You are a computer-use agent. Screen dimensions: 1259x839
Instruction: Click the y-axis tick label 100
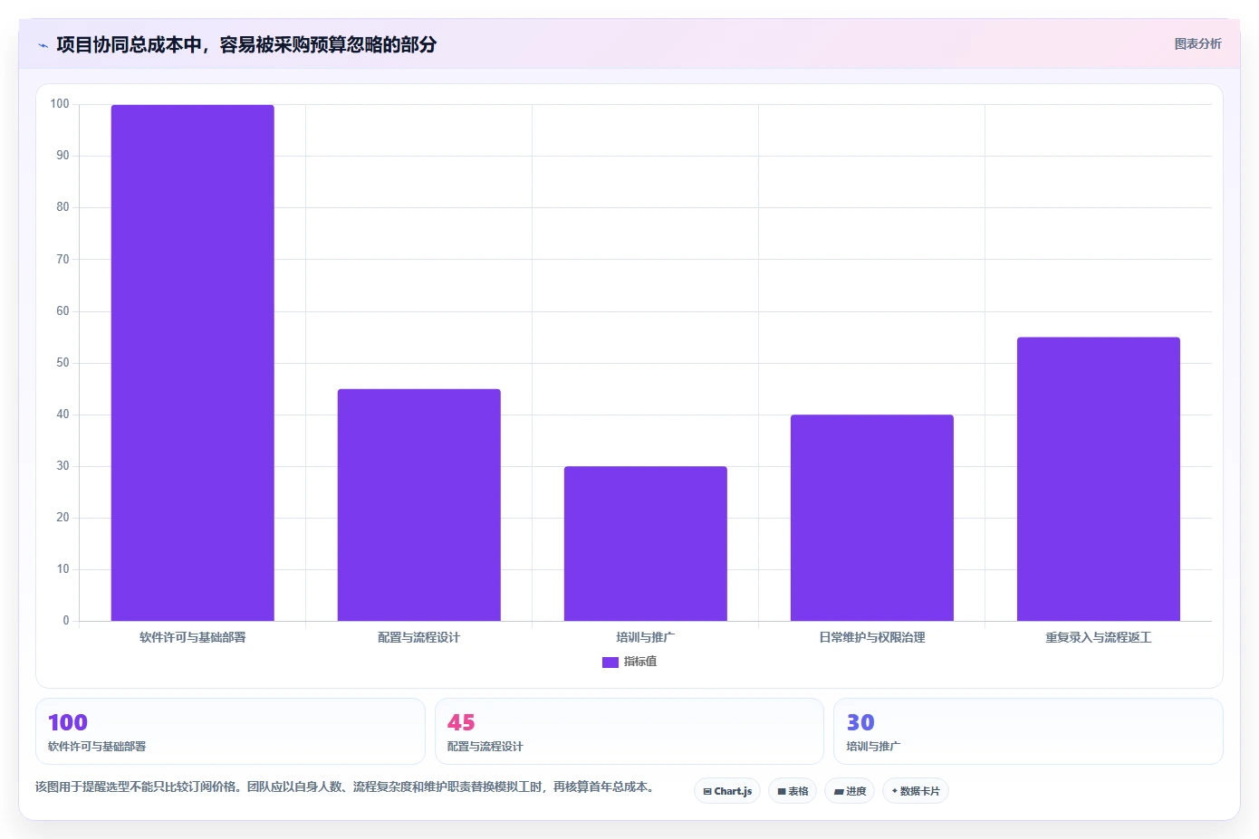60,104
